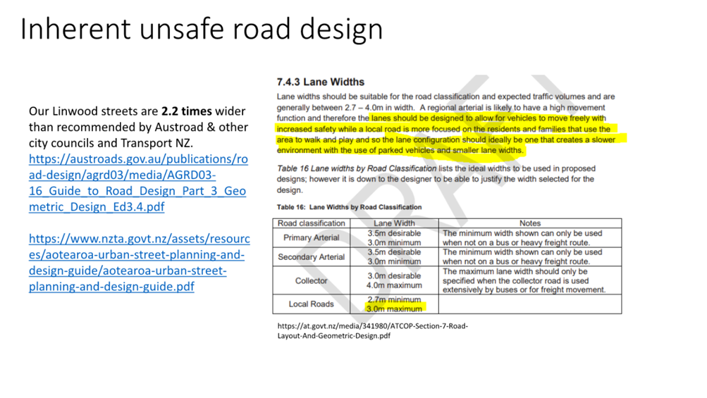Click the 'Lane Width' column header
This screenshot has height=398, width=707.
pyautogui.click(x=394, y=223)
